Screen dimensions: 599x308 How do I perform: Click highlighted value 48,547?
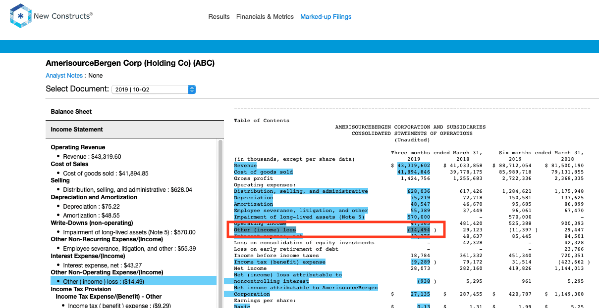click(x=420, y=204)
